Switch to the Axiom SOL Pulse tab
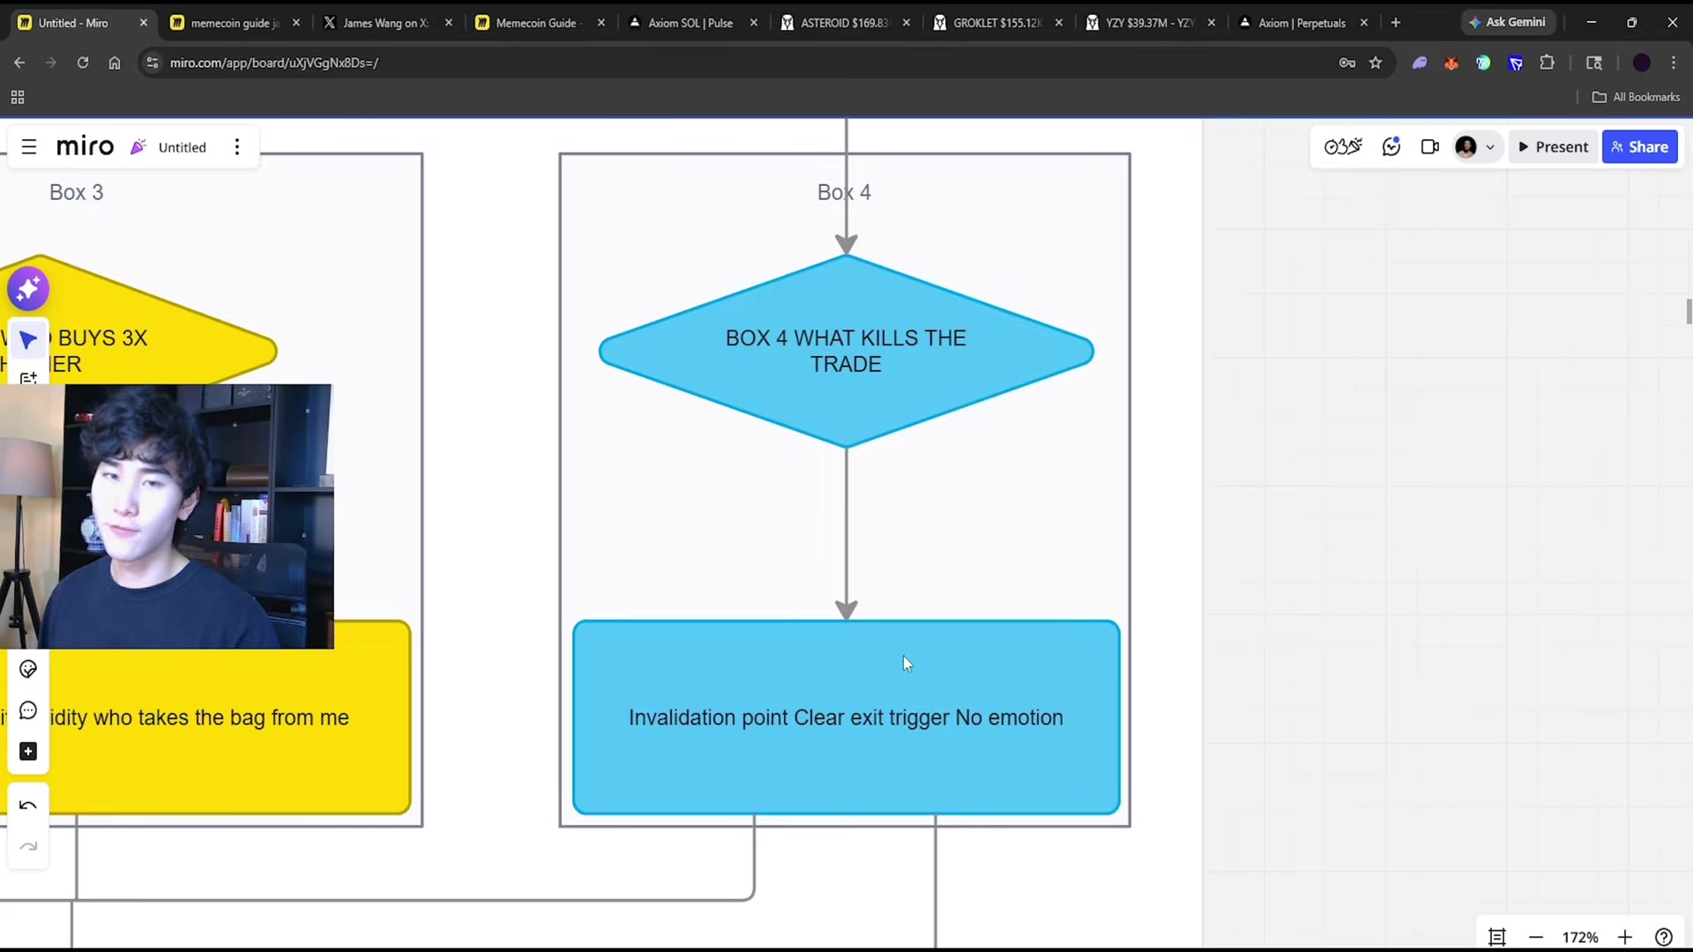Image resolution: width=1693 pixels, height=952 pixels. (x=690, y=23)
